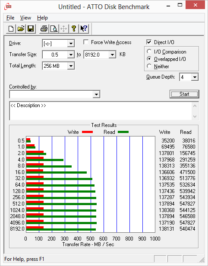Start the benchmark with the Start button
208x266 pixels.
coord(184,94)
